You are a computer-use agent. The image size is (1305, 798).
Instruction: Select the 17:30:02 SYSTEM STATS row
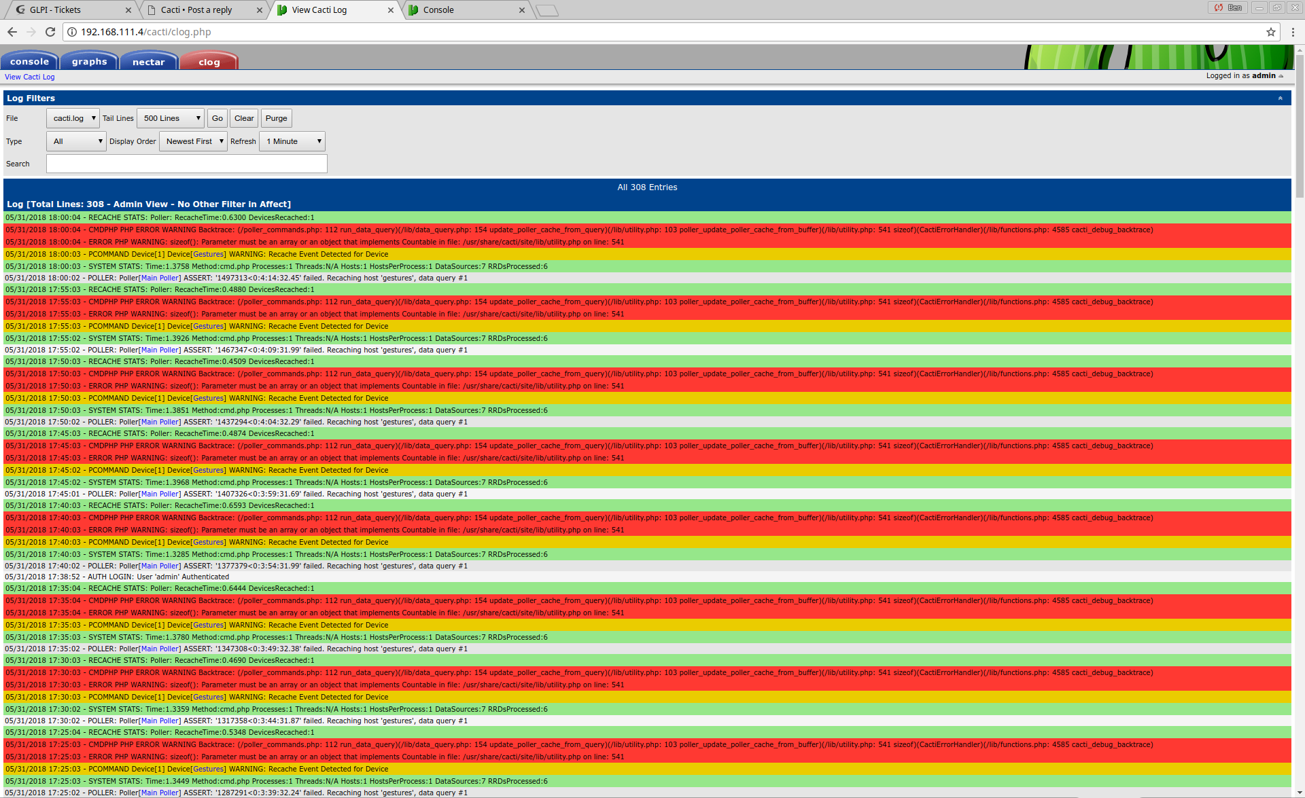647,710
